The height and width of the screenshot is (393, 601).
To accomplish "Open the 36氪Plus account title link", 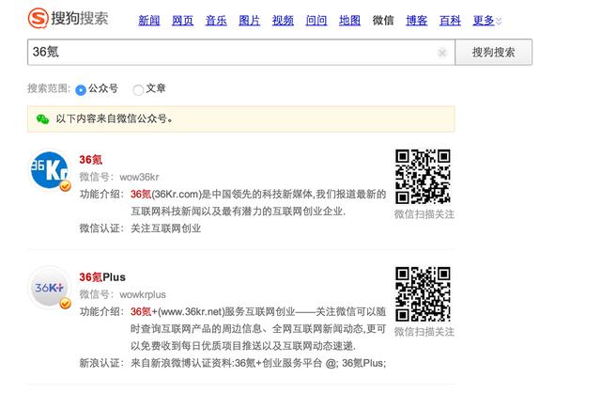I will [x=102, y=277].
